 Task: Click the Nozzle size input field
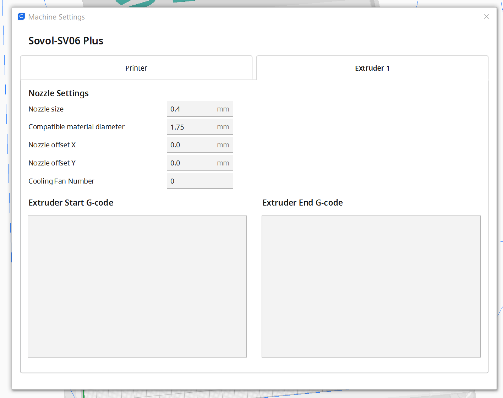200,109
